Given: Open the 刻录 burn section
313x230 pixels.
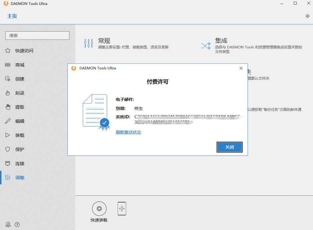Looking at the screenshot, I should [20, 93].
